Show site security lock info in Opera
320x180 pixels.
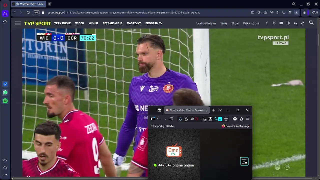tap(43, 12)
